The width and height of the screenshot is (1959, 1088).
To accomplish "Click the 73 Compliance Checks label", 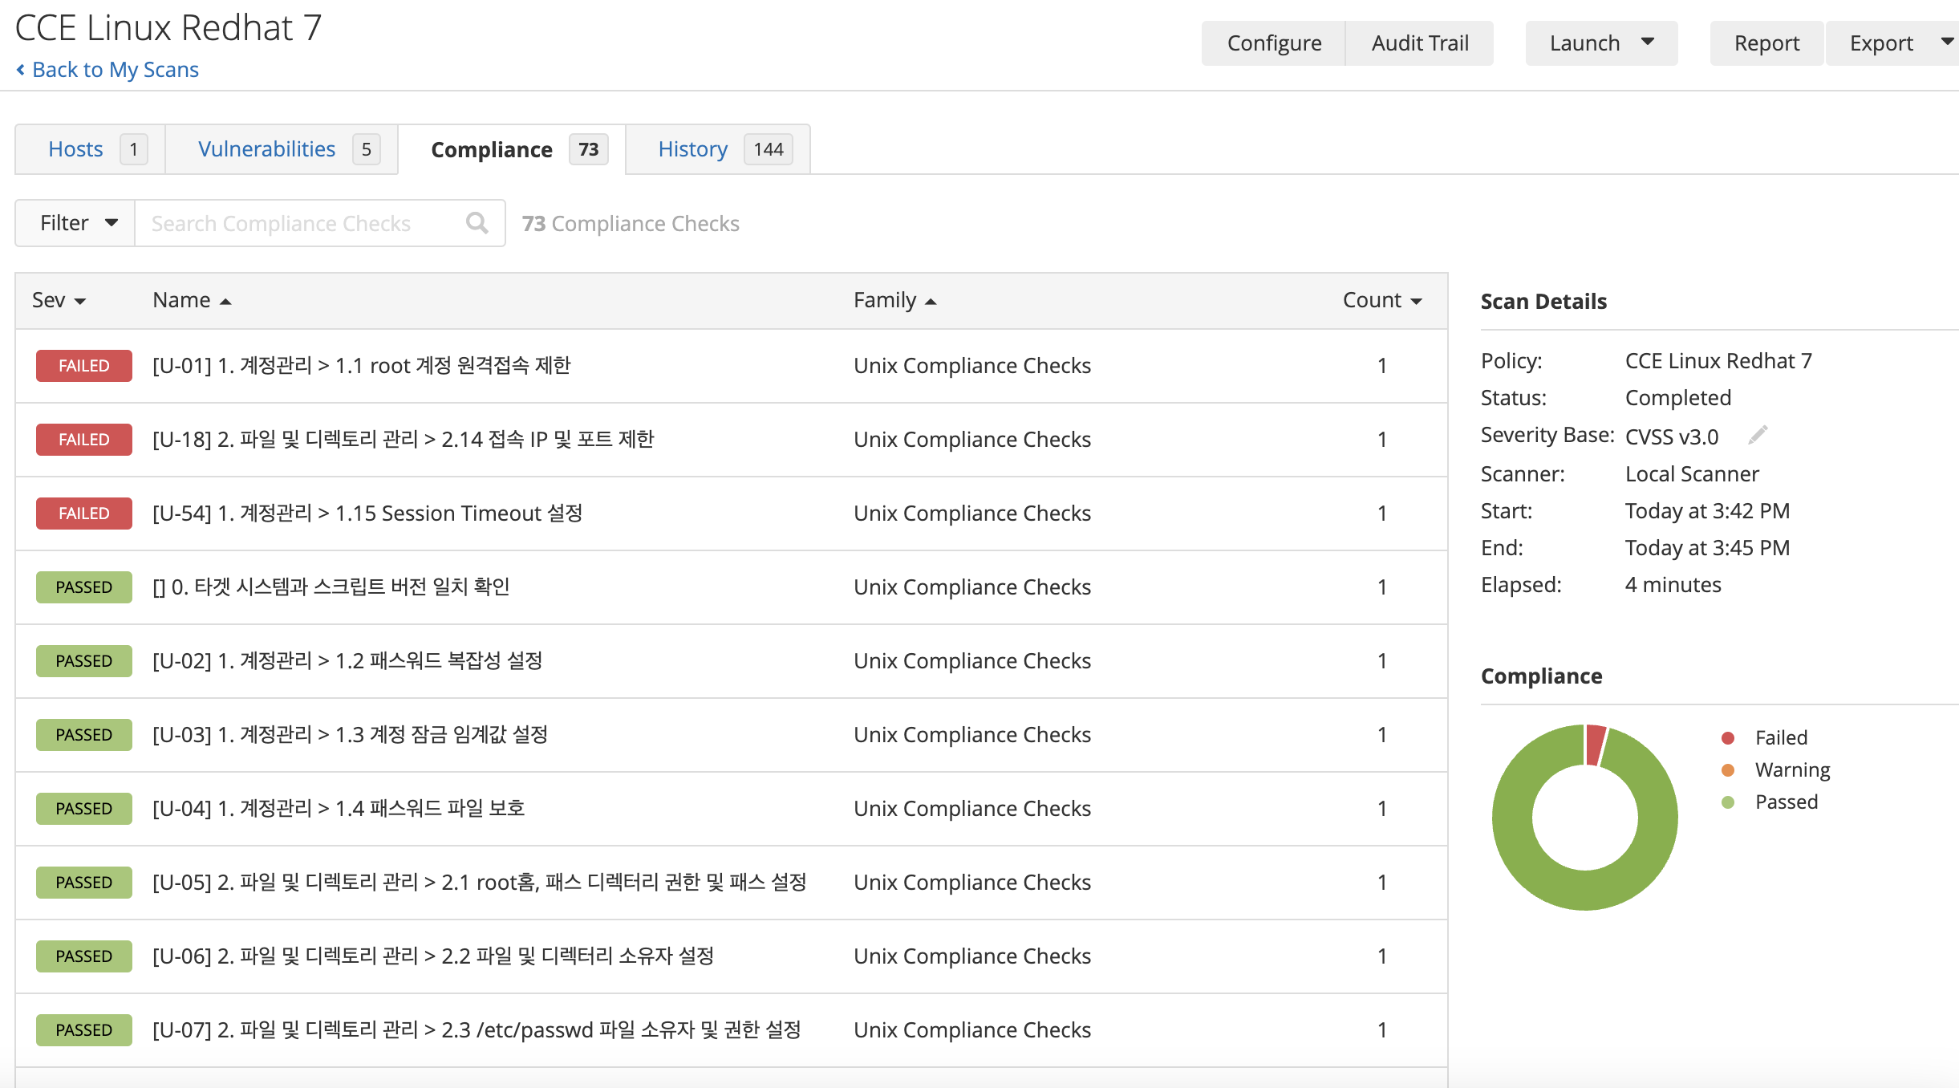I will 631,223.
